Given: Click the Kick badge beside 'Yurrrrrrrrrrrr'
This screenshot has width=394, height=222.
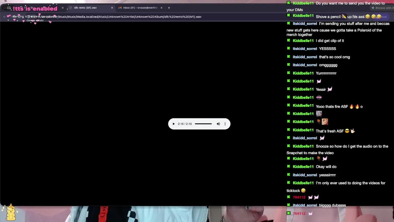Looking at the screenshot, I should (x=288, y=73).
